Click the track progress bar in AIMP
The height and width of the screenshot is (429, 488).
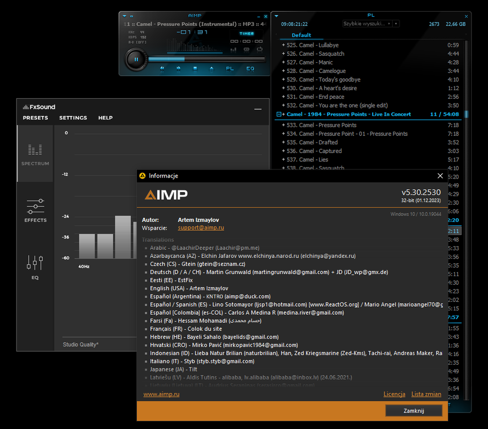click(x=206, y=59)
